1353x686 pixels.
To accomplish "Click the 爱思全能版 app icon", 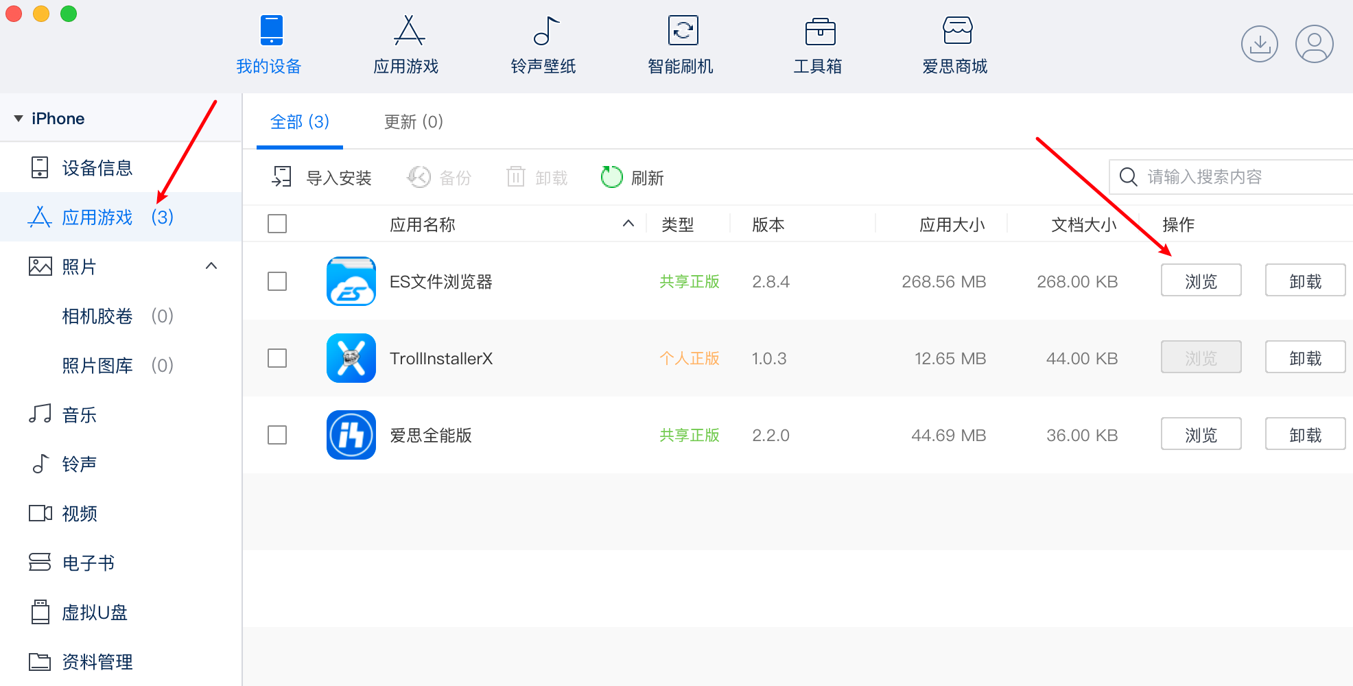I will tap(351, 435).
